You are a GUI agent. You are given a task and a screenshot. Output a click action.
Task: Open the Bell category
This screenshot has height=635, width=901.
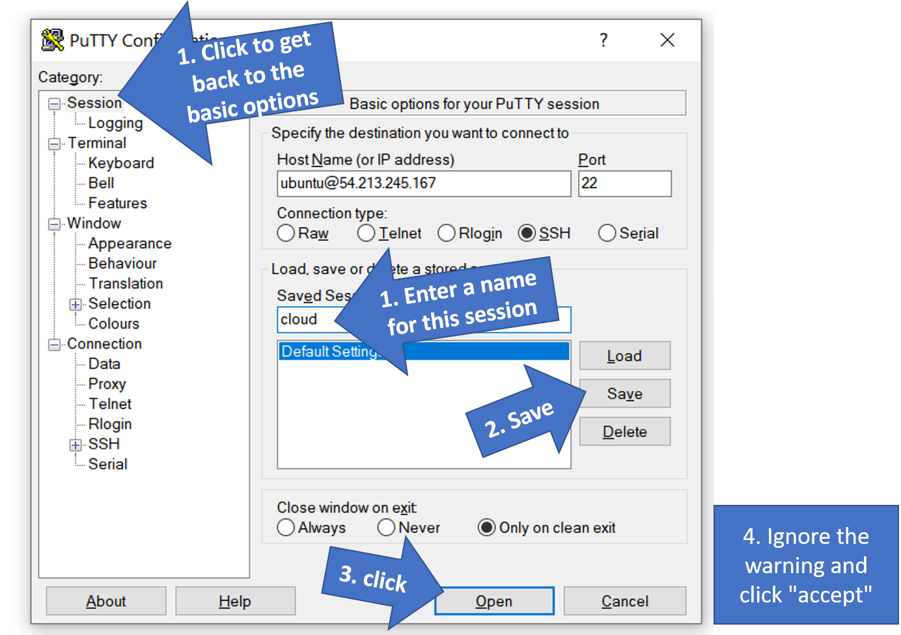point(101,183)
